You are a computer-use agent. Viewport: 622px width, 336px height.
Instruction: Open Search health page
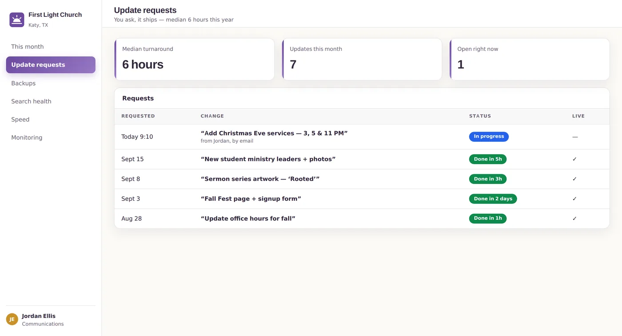pyautogui.click(x=51, y=102)
